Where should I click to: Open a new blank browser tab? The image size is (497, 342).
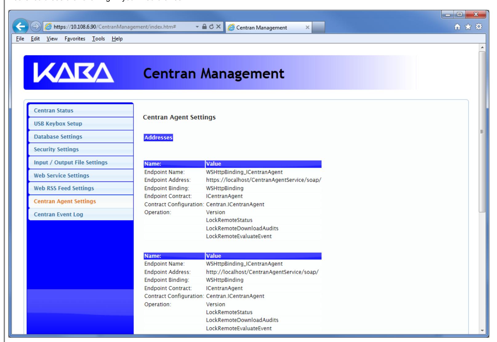(x=319, y=27)
